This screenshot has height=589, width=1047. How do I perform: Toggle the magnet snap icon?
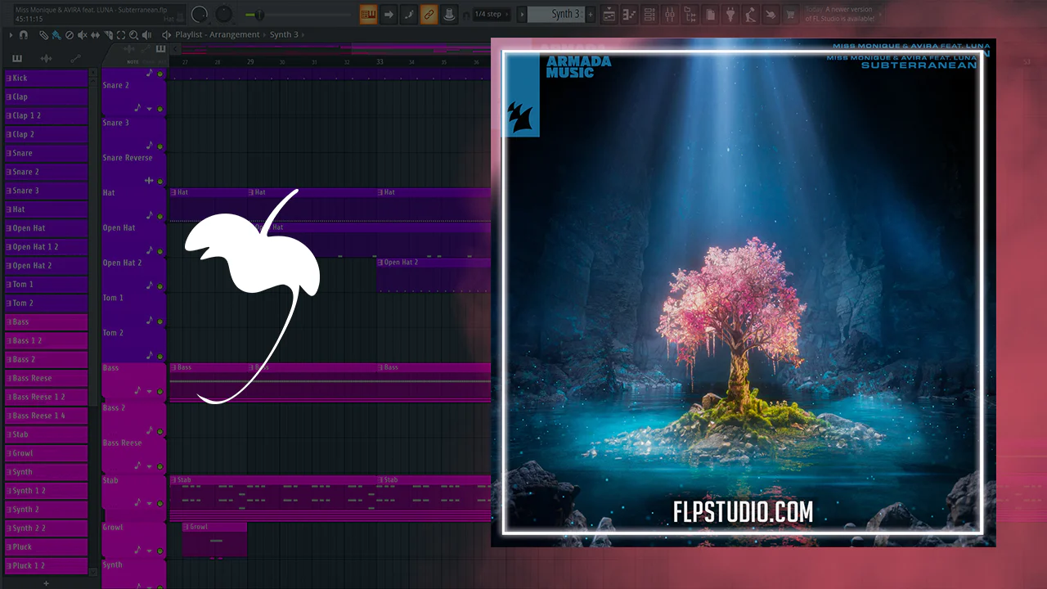pos(24,34)
